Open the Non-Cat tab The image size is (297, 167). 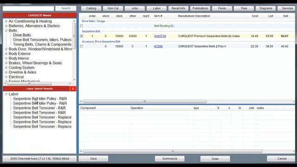[x=113, y=8]
